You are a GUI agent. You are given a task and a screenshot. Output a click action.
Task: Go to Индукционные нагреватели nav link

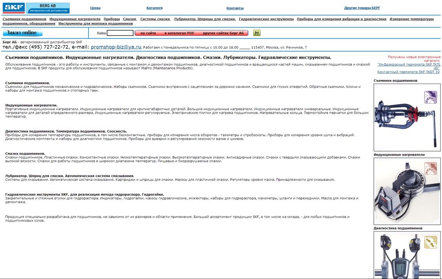[75, 19]
